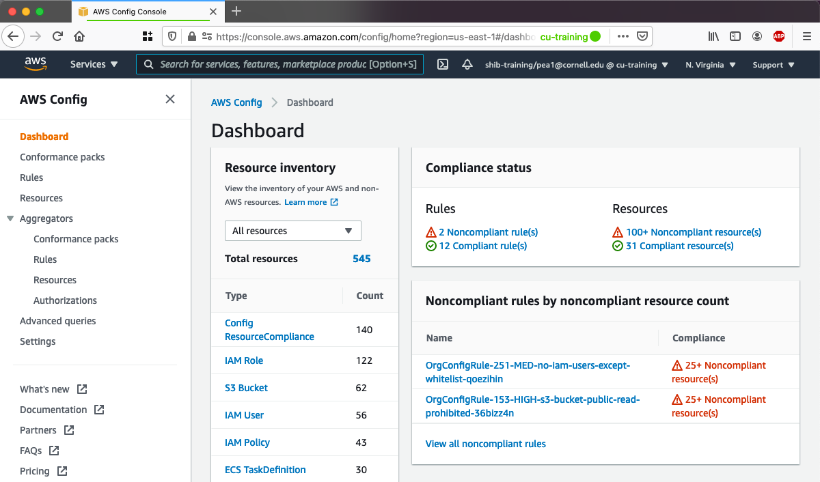Click the external link icon beside Documentation
The width and height of the screenshot is (820, 482).
99,410
